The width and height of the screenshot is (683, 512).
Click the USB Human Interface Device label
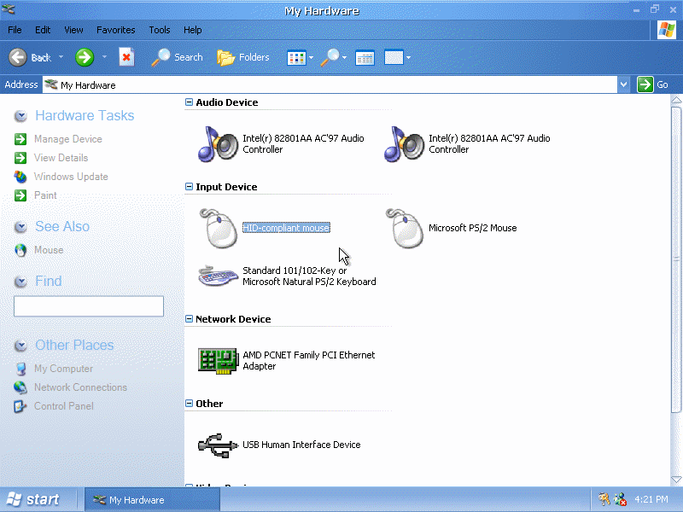(301, 445)
